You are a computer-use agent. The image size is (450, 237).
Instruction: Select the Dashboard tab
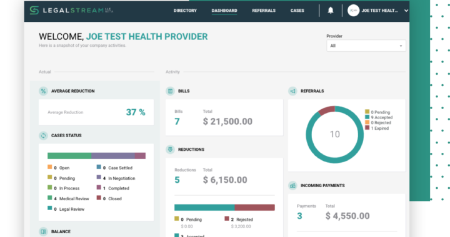tap(224, 11)
